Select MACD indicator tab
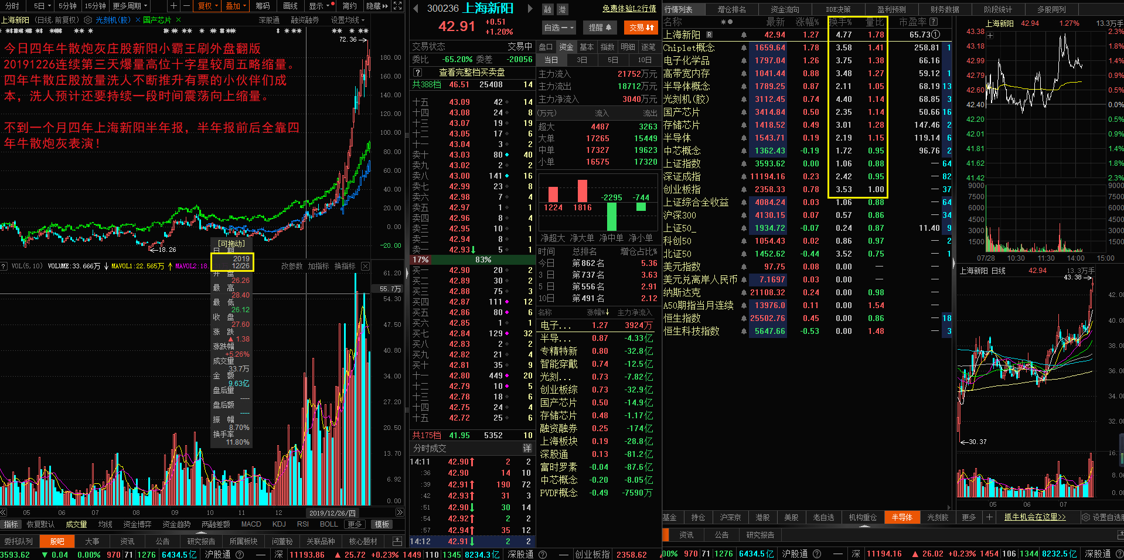This screenshot has height=560, width=1124. pyautogui.click(x=251, y=524)
